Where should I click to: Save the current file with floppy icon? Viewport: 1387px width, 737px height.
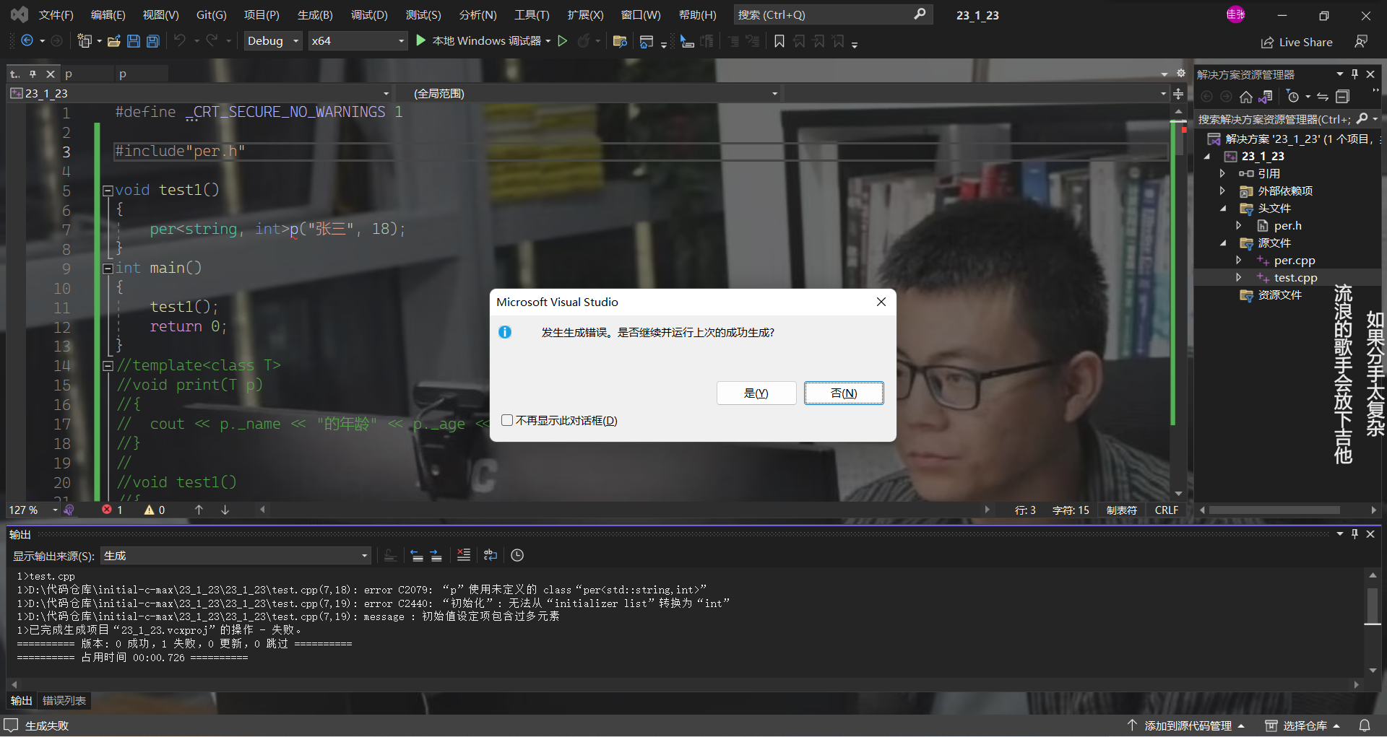[x=134, y=41]
